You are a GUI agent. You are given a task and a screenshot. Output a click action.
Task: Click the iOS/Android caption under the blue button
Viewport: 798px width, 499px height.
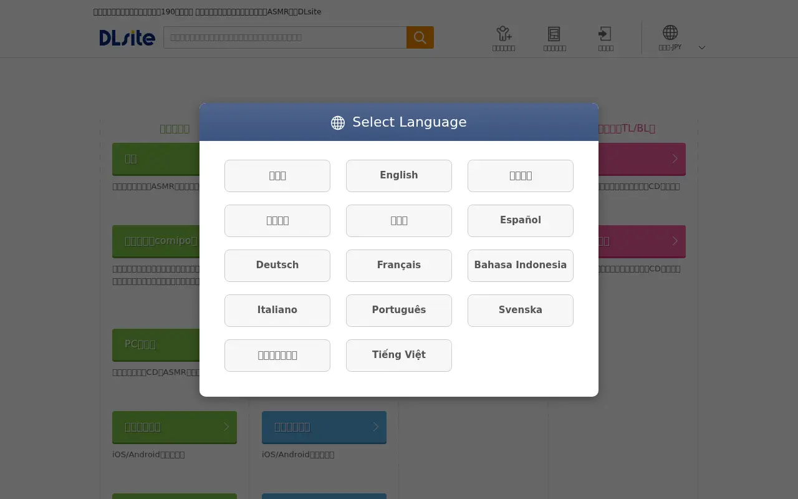point(298,455)
